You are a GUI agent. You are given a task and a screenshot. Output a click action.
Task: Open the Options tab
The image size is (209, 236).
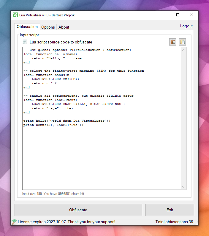(x=48, y=27)
